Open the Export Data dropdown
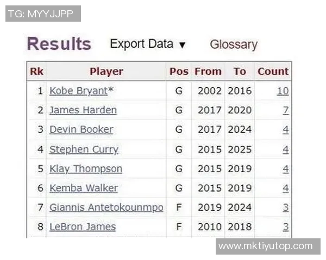Screen dimensions: 326x260 point(148,44)
